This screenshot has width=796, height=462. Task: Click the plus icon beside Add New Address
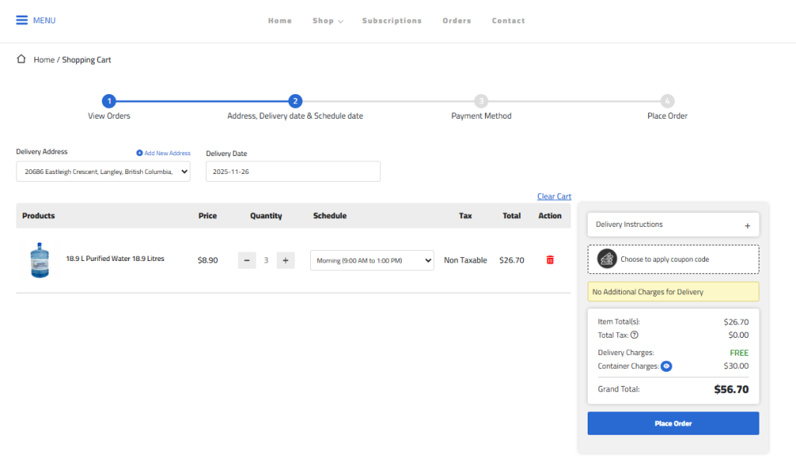[x=139, y=153]
